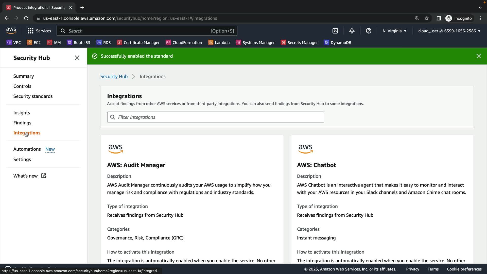Image resolution: width=487 pixels, height=274 pixels.
Task: Expand the N. Virginia region dropdown
Action: click(x=394, y=31)
